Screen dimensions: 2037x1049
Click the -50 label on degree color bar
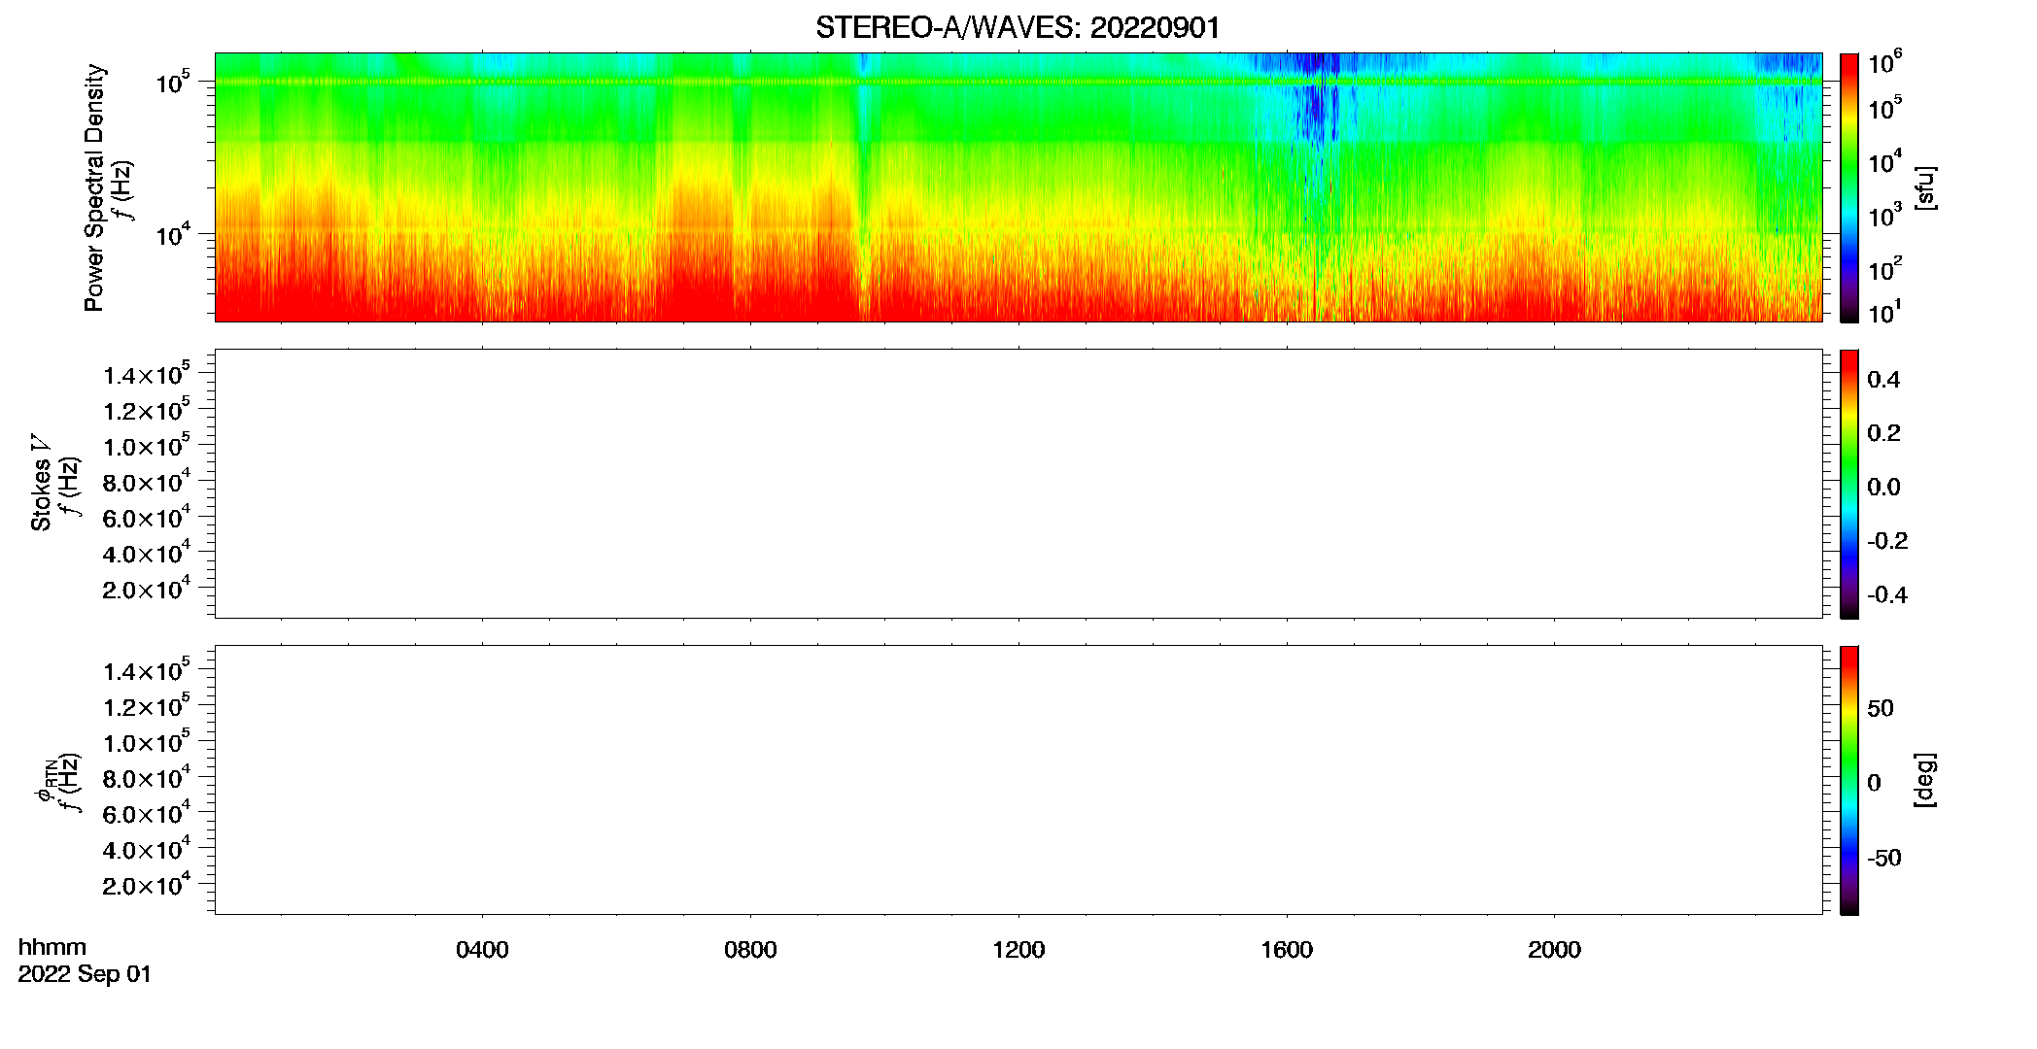pyautogui.click(x=1884, y=859)
